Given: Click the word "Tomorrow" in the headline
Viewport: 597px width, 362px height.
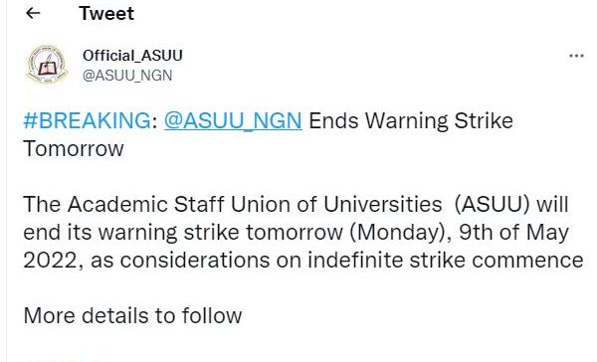Looking at the screenshot, I should pos(74,149).
